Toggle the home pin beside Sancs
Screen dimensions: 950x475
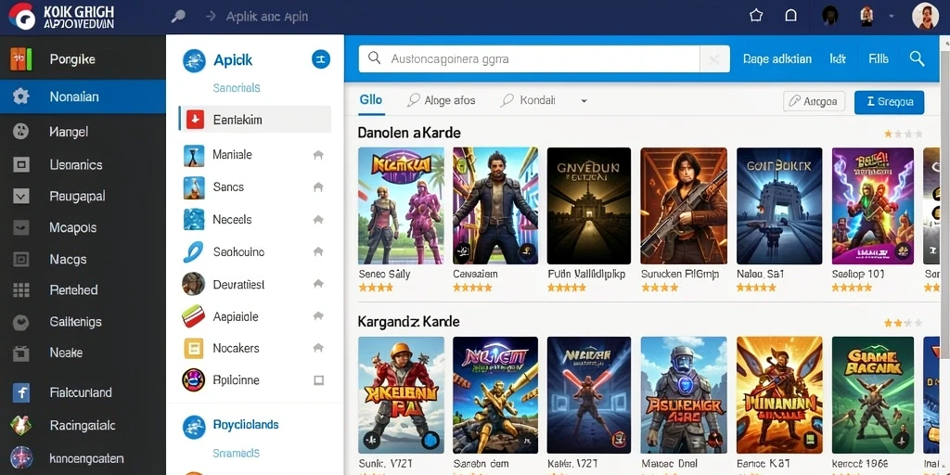click(x=318, y=187)
